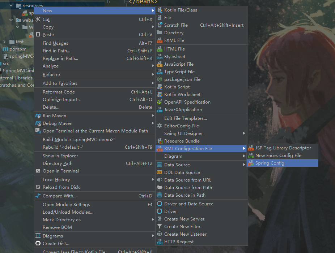Image resolution: width=335 pixels, height=253 pixels.
Task: Select Show in Explorer entry
Action: pos(94,156)
